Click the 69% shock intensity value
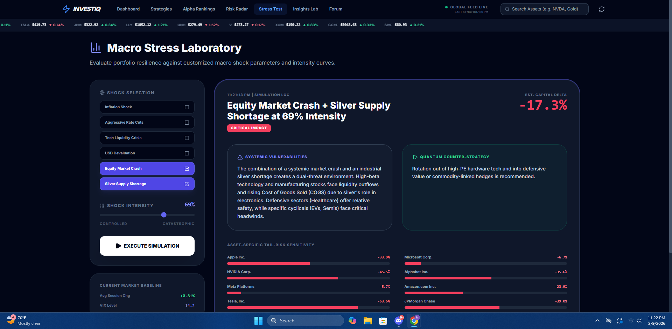This screenshot has height=329, width=672. pos(190,205)
